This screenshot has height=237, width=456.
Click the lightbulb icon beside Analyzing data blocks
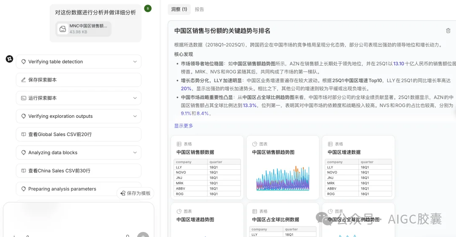(24, 152)
